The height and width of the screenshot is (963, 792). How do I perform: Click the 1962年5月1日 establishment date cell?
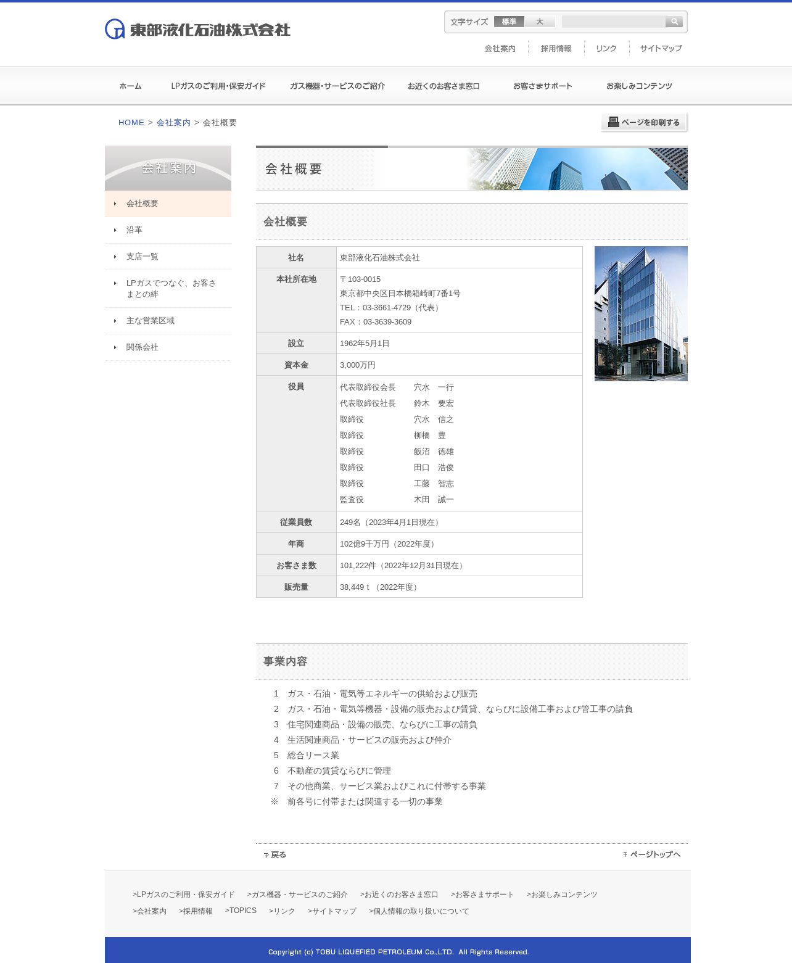tap(460, 344)
